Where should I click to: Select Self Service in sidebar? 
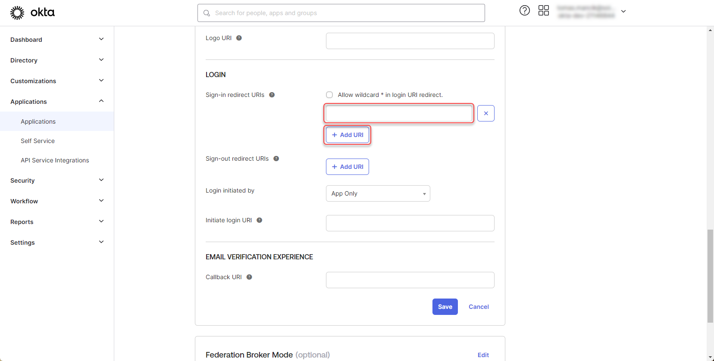[38, 141]
